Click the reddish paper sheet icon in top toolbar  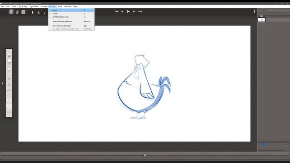pyautogui.click(x=17, y=12)
